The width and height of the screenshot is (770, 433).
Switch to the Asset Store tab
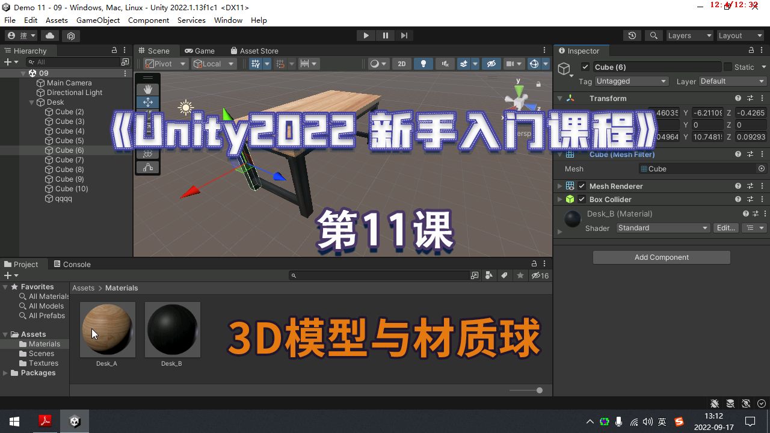[x=254, y=51]
